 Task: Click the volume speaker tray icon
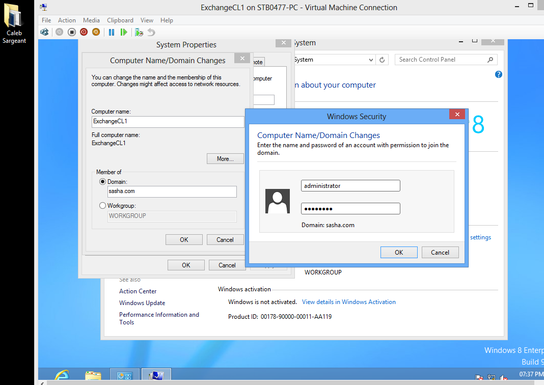pyautogui.click(x=503, y=377)
